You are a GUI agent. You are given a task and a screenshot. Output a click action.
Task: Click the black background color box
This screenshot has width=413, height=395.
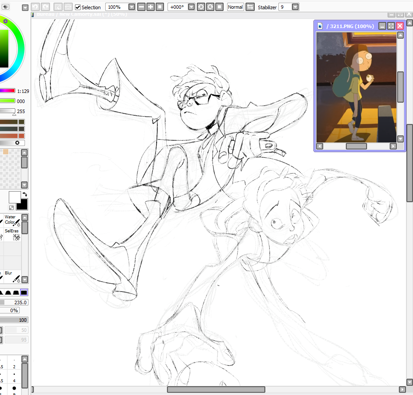(x=23, y=206)
